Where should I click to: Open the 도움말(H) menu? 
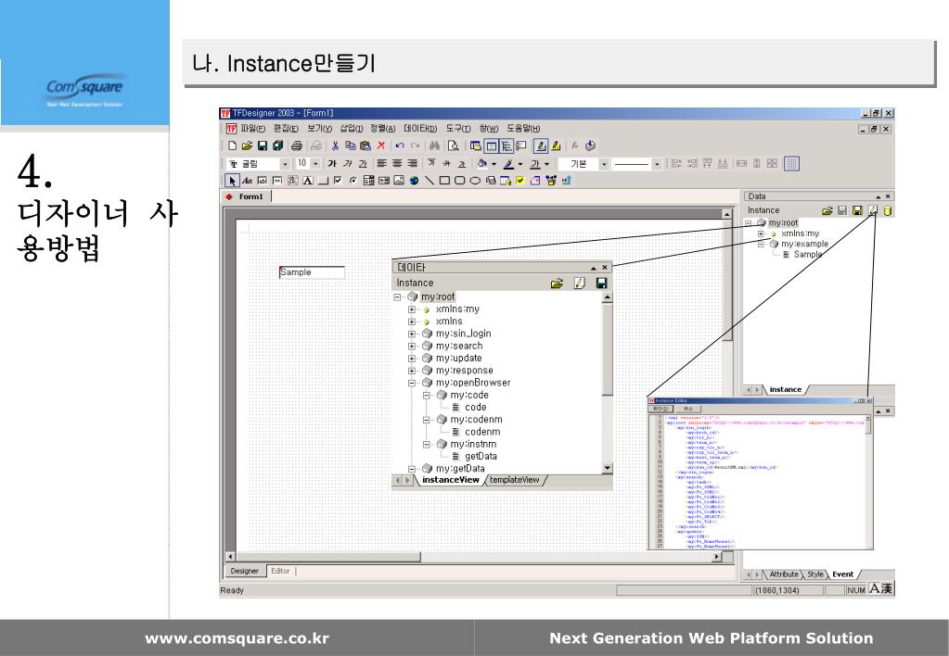pos(523,129)
